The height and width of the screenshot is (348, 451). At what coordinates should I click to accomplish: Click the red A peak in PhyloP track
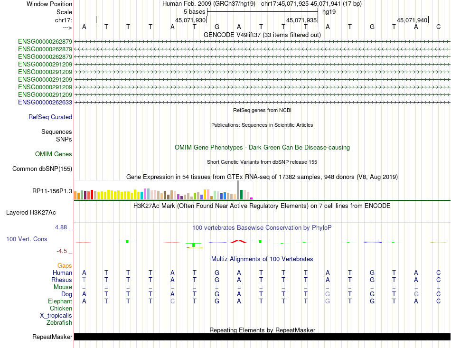pos(238,241)
